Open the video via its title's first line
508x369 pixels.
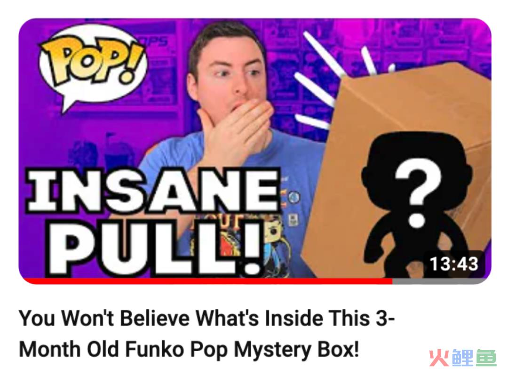pos(206,319)
